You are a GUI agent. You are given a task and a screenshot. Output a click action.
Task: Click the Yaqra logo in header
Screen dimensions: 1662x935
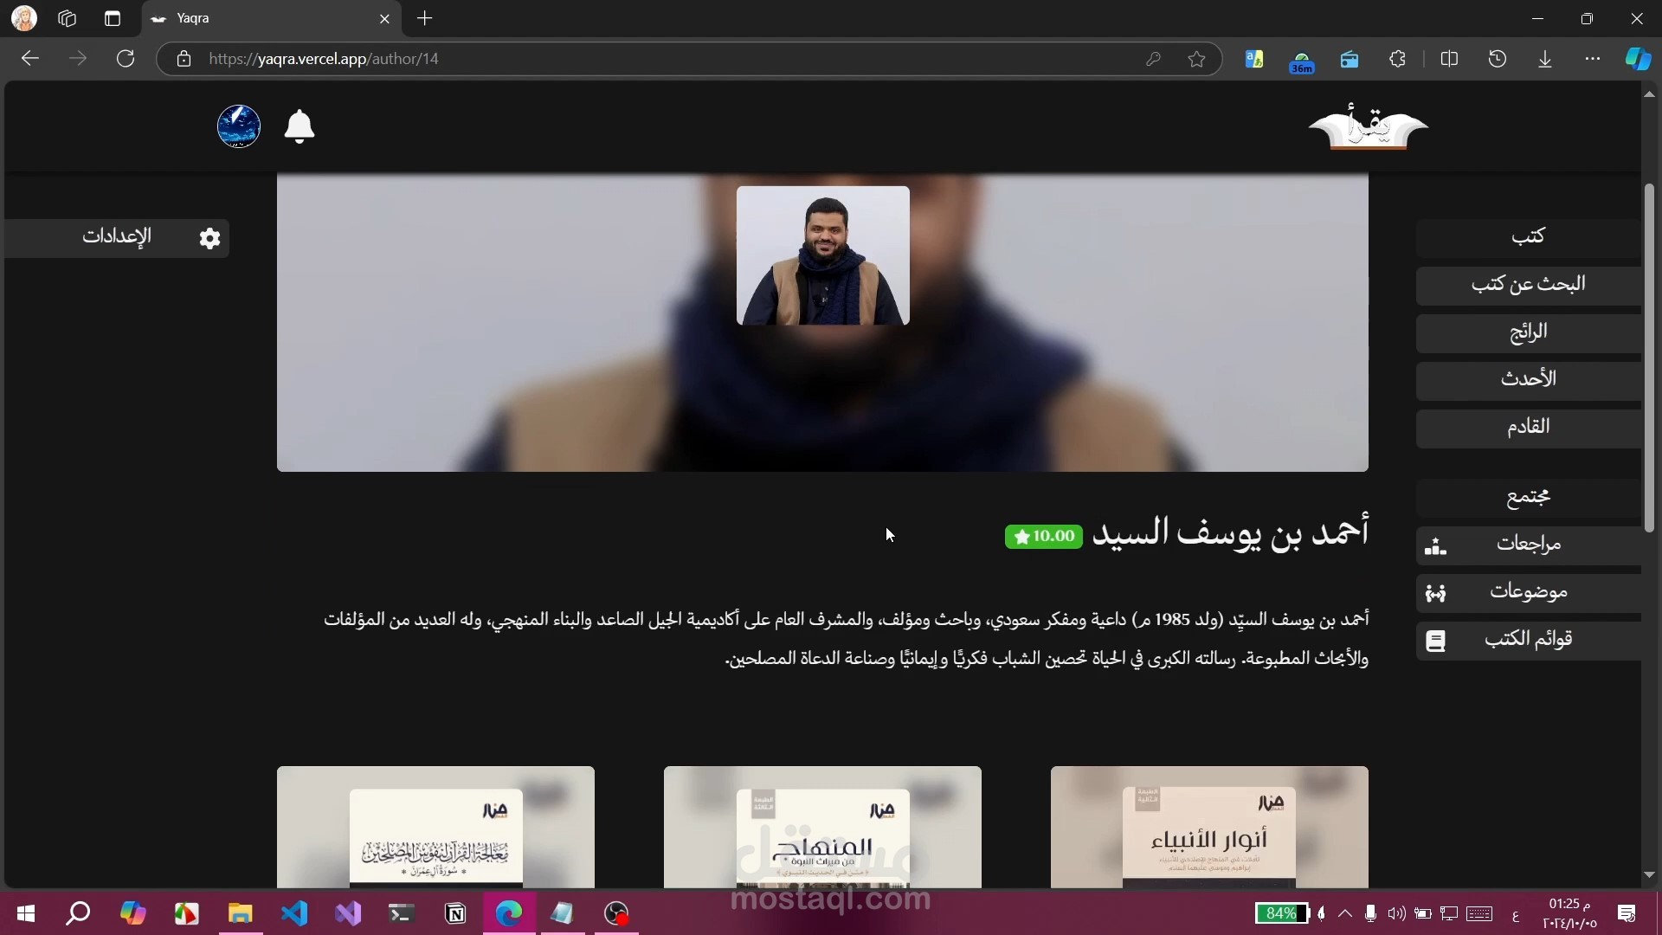point(1368,127)
